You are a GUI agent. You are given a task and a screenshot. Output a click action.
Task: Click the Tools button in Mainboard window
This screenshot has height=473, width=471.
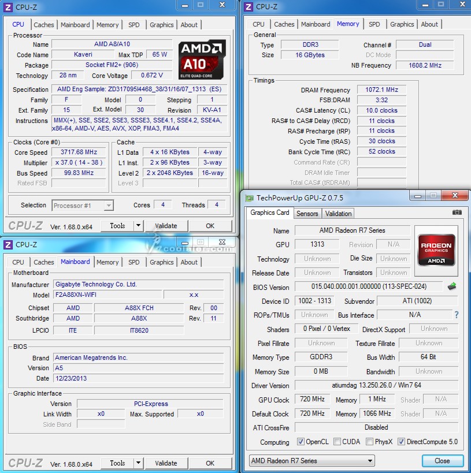117,463
